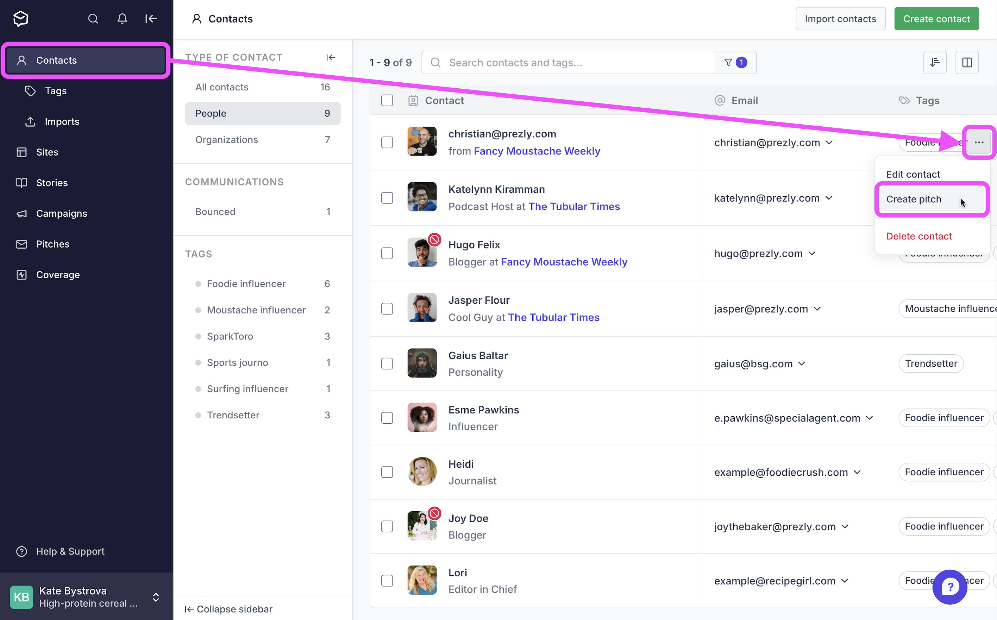Select the Katelynn Kiramman checkbox
997x620 pixels.
click(x=387, y=198)
